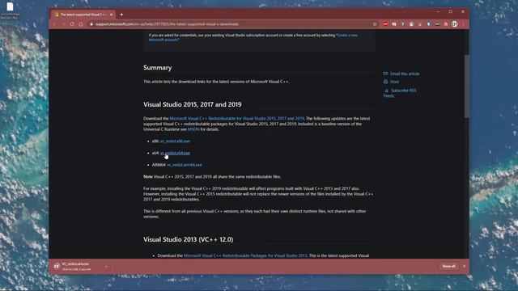Expand the VC_redist.x64.exe download options arrow
The image size is (518, 291).
106,266
